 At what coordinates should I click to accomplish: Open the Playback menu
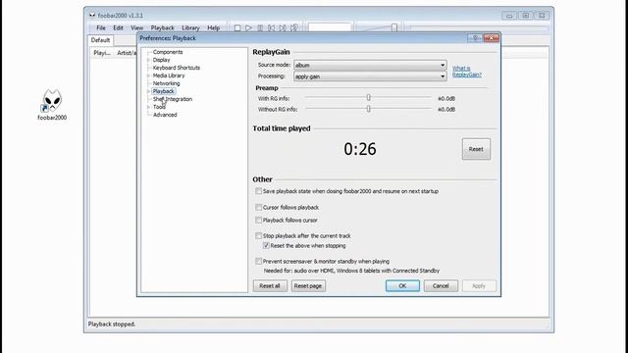click(162, 28)
